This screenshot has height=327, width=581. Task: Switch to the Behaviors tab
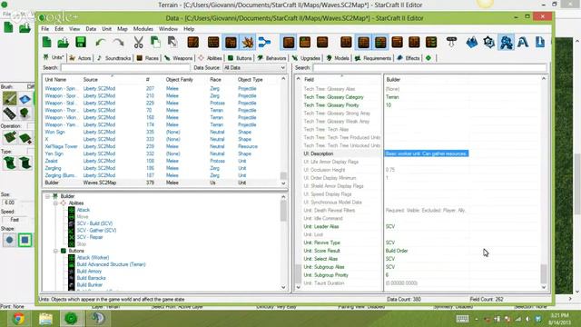click(272, 58)
